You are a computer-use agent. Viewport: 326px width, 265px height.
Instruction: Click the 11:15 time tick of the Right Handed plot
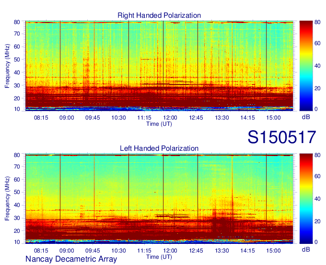144,118
